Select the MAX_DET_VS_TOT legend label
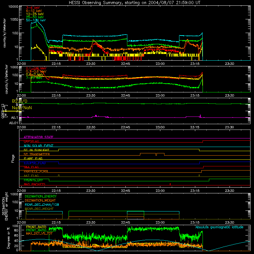The height and width of the screenshot is (254, 254). (x=39, y=233)
